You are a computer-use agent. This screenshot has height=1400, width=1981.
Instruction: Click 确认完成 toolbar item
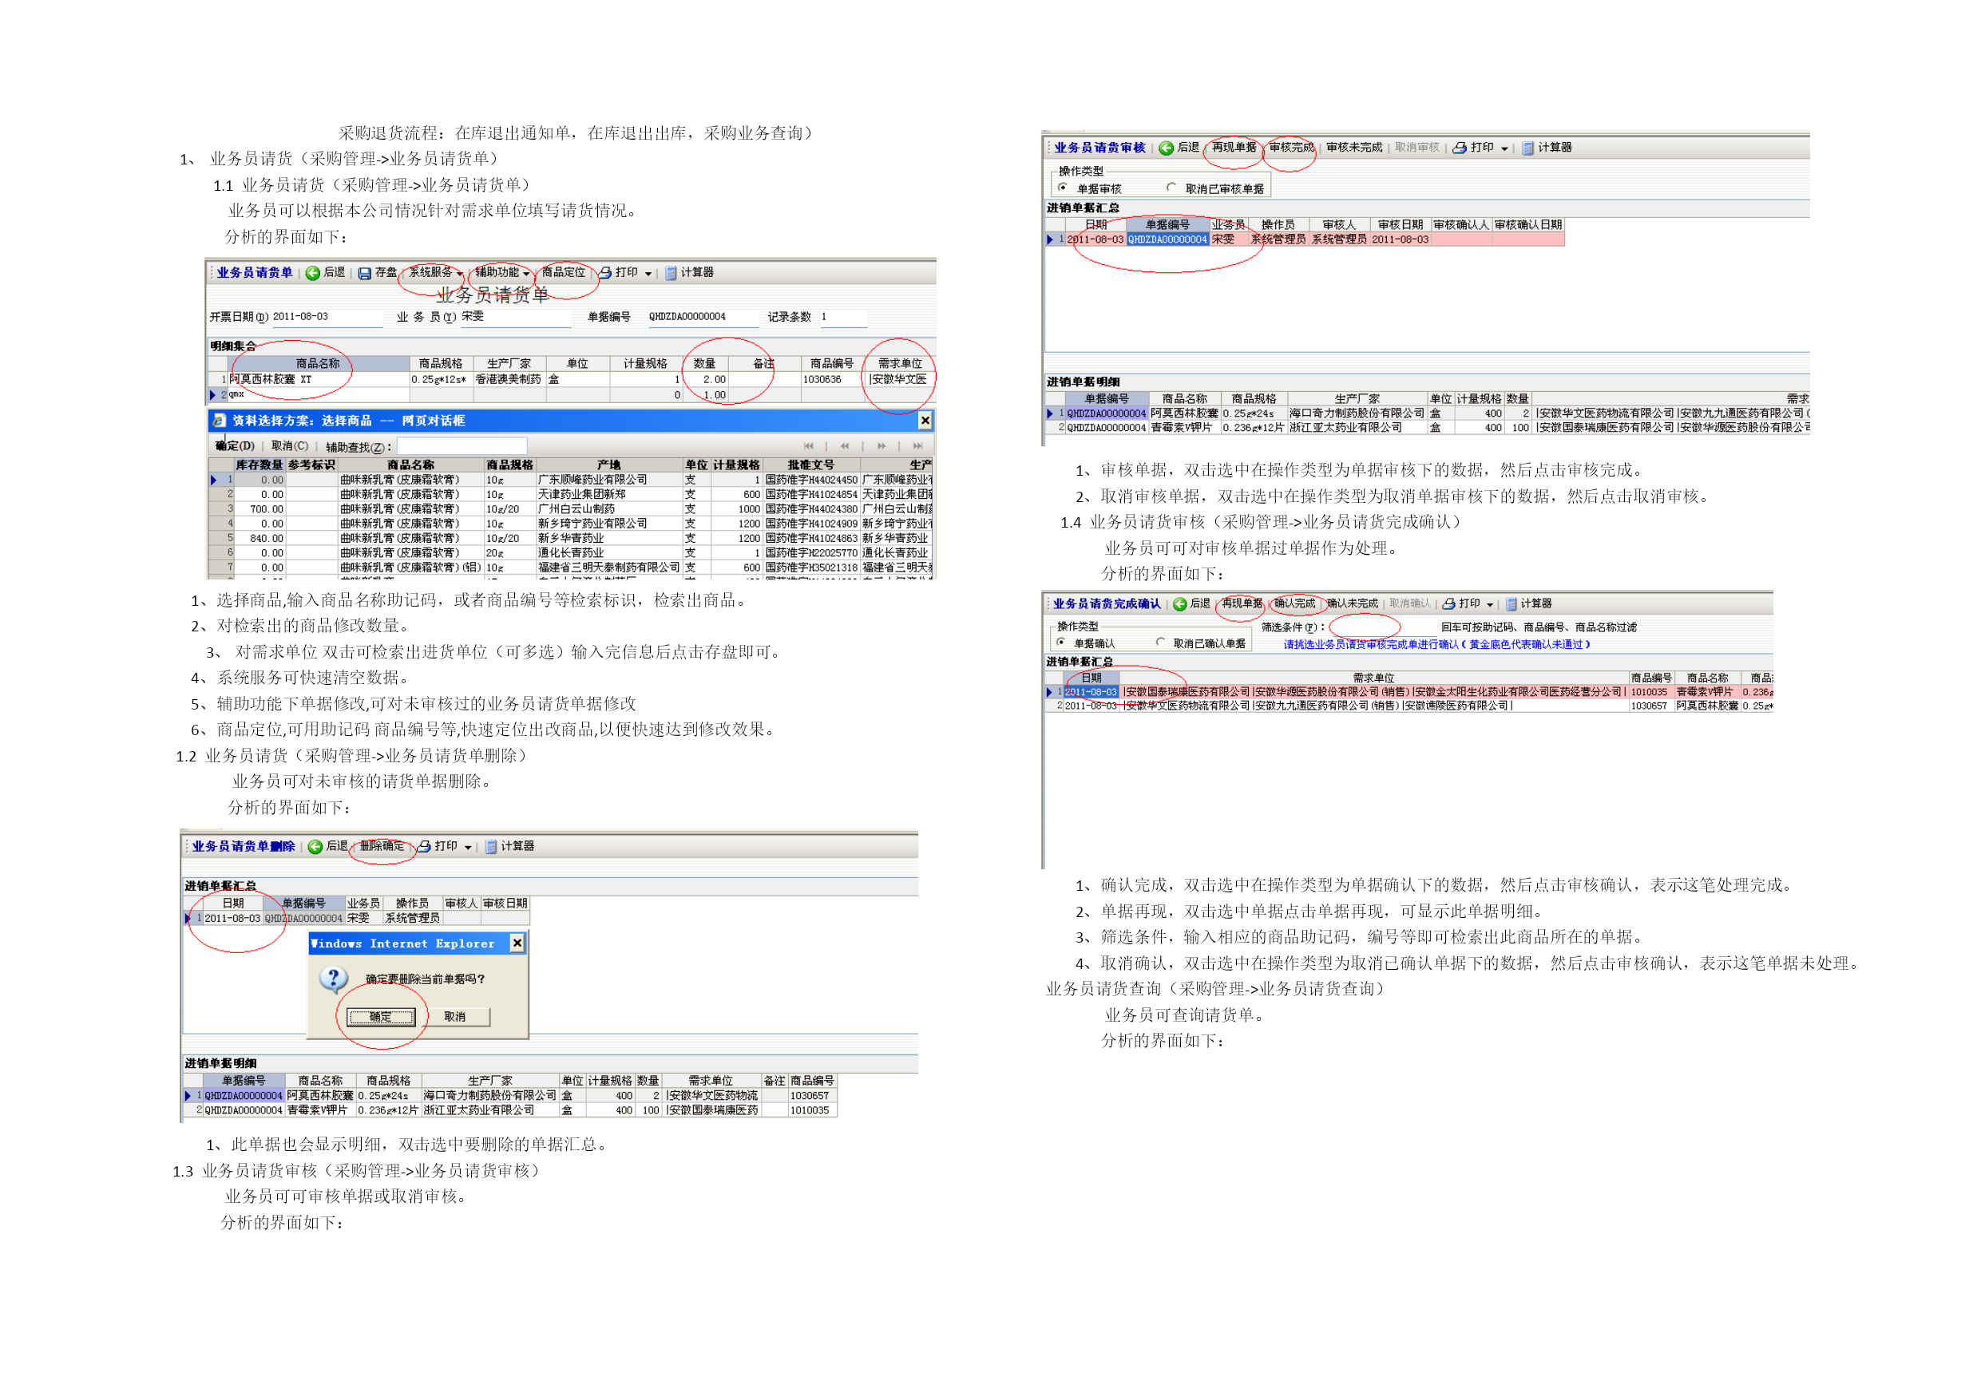[x=1295, y=604]
